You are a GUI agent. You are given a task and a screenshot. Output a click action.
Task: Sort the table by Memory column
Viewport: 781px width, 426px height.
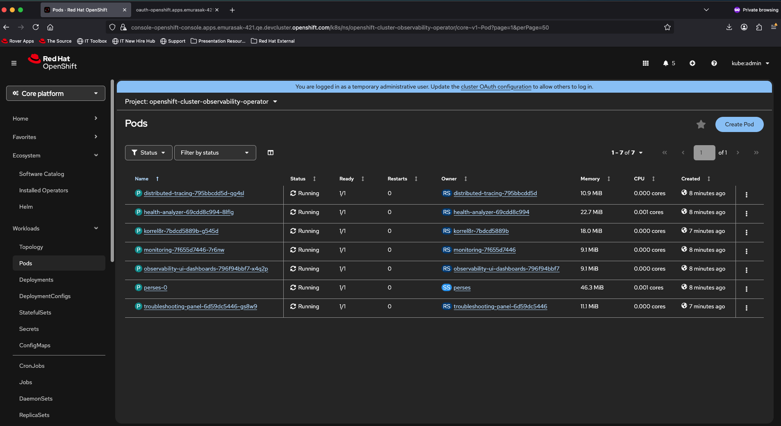[590, 179]
